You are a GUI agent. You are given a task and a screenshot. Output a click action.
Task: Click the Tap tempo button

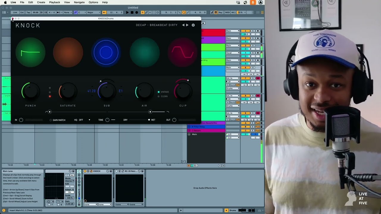28,12
